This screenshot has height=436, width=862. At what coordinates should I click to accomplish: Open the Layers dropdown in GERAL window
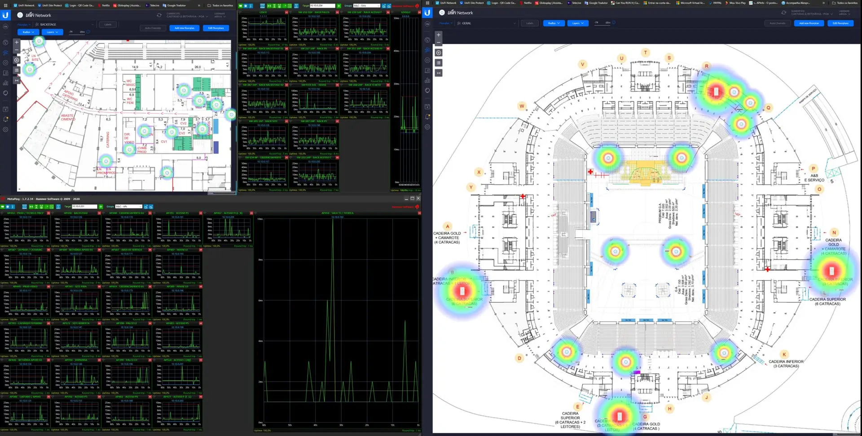(578, 23)
